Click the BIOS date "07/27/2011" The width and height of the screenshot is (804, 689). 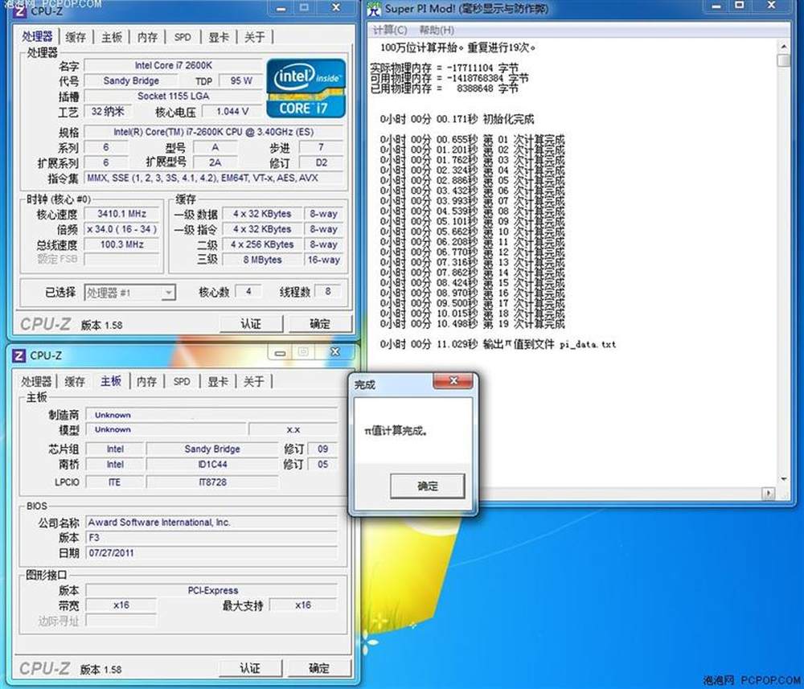pos(211,553)
